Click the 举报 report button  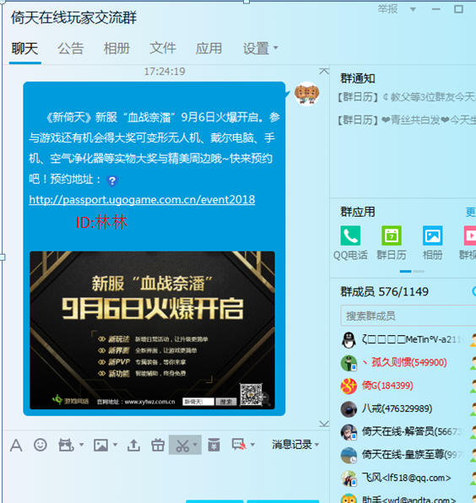click(387, 9)
